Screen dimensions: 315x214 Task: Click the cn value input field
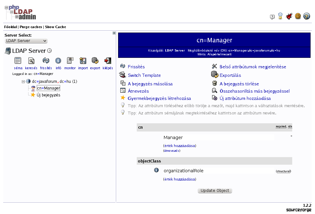click(218, 138)
